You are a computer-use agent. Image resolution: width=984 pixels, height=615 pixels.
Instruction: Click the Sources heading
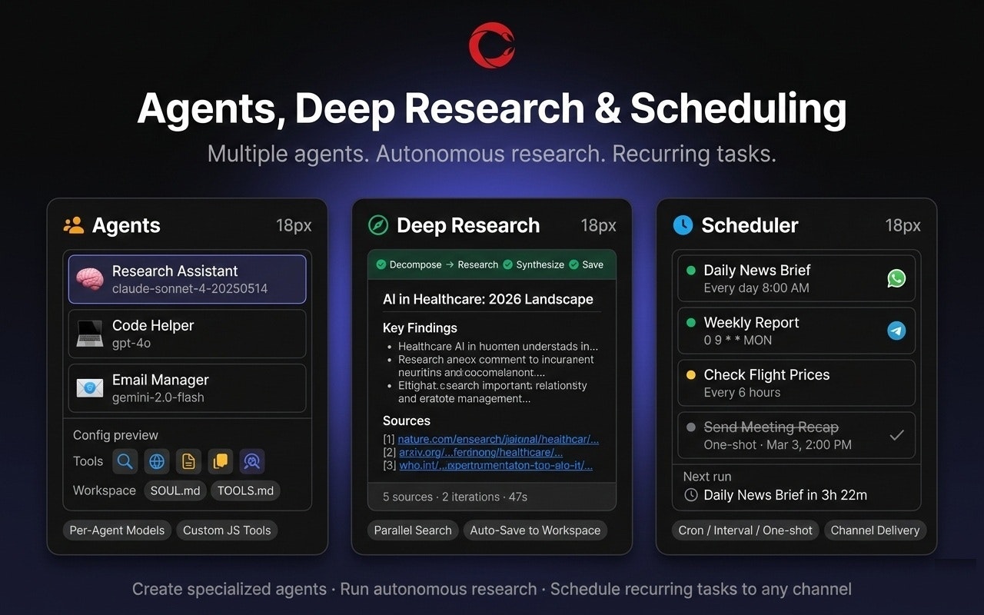click(407, 421)
